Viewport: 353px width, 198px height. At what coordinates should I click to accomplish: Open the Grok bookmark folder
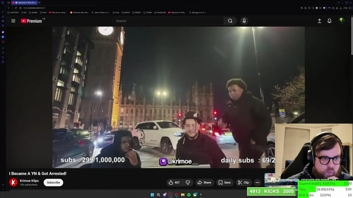pyautogui.click(x=116, y=12)
